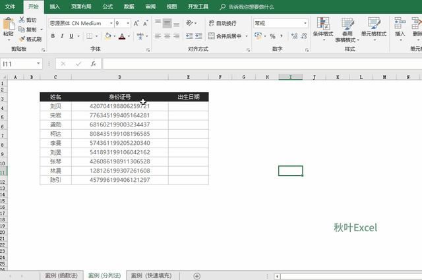Screen dimensions: 422x280
Task: Expand the Name Box dropdown arrow
Action: 38,63
